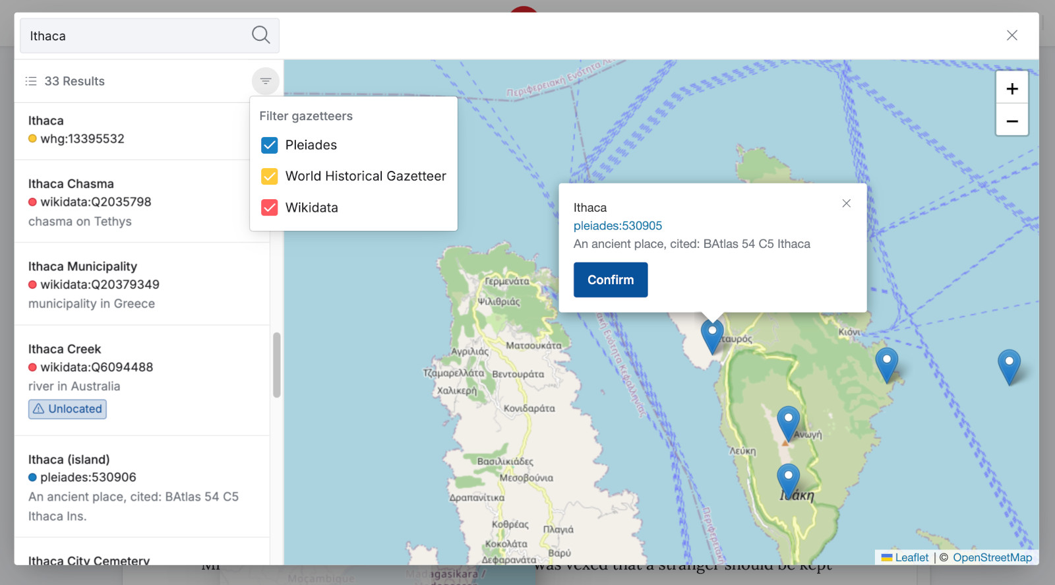The width and height of the screenshot is (1055, 585).
Task: Click the results list scrollbar
Action: click(x=277, y=365)
